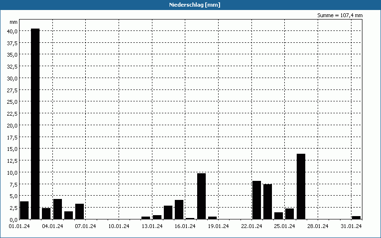The height and width of the screenshot is (238, 381).
Task: Select the "Summe = 107,4 mm" total label
Action: (340, 15)
